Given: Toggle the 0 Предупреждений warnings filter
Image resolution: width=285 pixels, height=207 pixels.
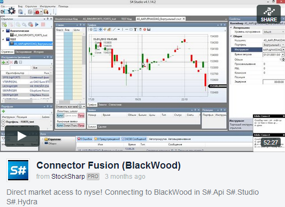Looking at the screenshot, I should [107, 139].
